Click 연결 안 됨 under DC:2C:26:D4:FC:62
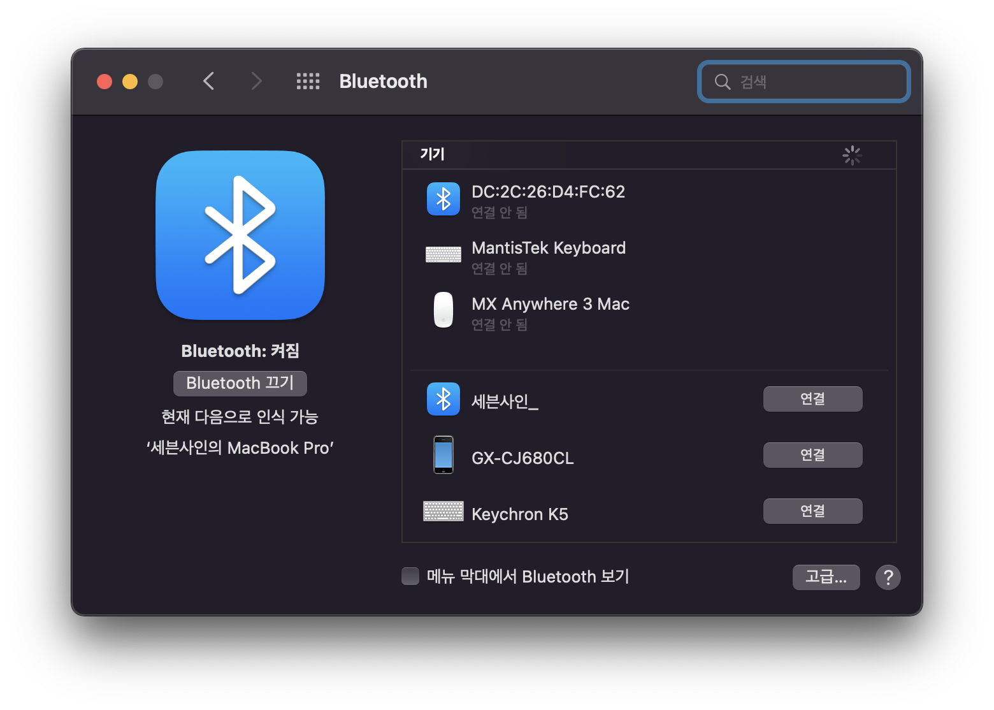Screen dimensions: 994x710 pyautogui.click(x=500, y=213)
